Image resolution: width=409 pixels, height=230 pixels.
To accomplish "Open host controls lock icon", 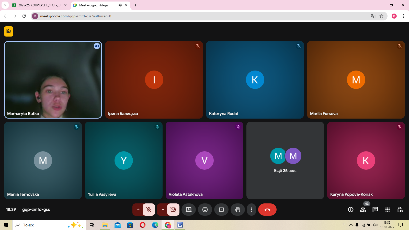I will pyautogui.click(x=400, y=210).
